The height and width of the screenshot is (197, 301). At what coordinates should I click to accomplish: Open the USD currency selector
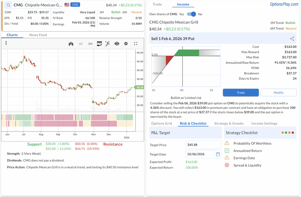point(75,5)
